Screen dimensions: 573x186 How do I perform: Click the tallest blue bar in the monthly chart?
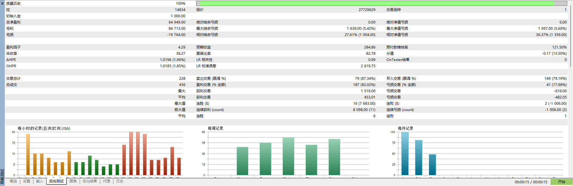pos(405,154)
